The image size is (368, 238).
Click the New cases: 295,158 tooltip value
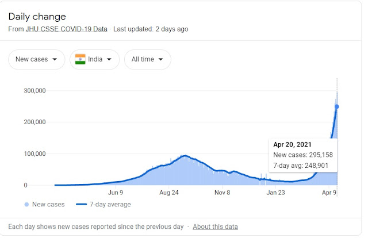pos(303,155)
